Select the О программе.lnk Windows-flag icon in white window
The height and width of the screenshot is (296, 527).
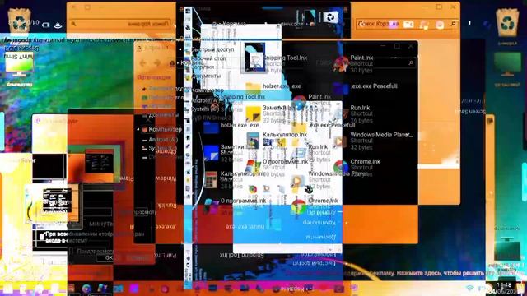253,167
